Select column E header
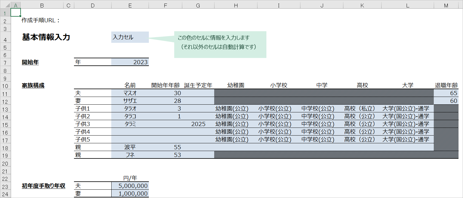 coord(130,5)
